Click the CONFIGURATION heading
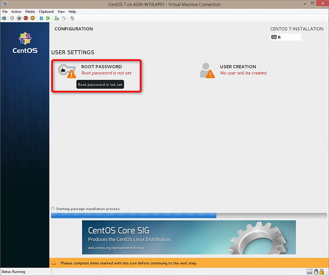The height and width of the screenshot is (276, 329). click(74, 29)
